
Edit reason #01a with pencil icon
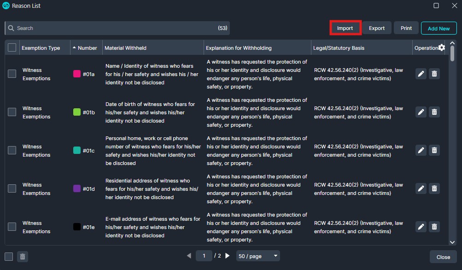(x=421, y=74)
